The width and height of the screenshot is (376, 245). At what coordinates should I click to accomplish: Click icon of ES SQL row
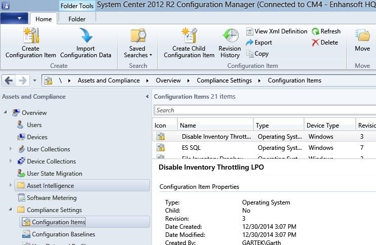pyautogui.click(x=161, y=147)
